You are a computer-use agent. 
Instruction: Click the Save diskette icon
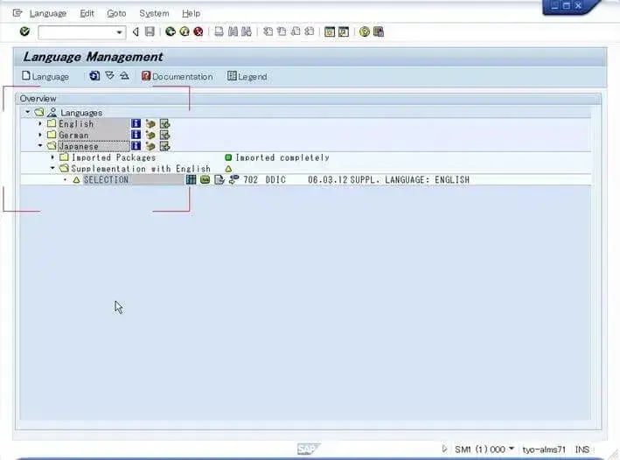point(150,31)
